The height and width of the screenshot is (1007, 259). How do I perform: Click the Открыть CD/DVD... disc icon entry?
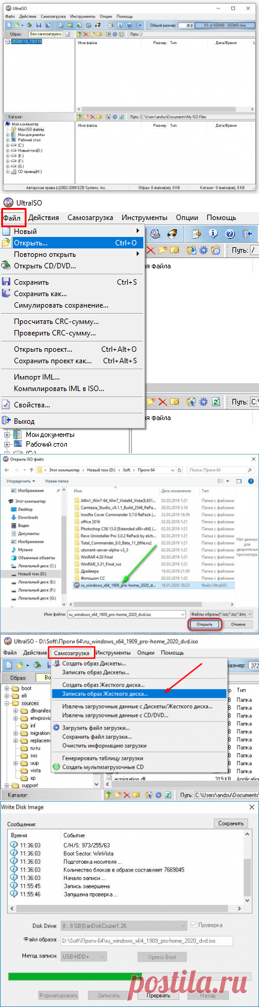[45, 266]
